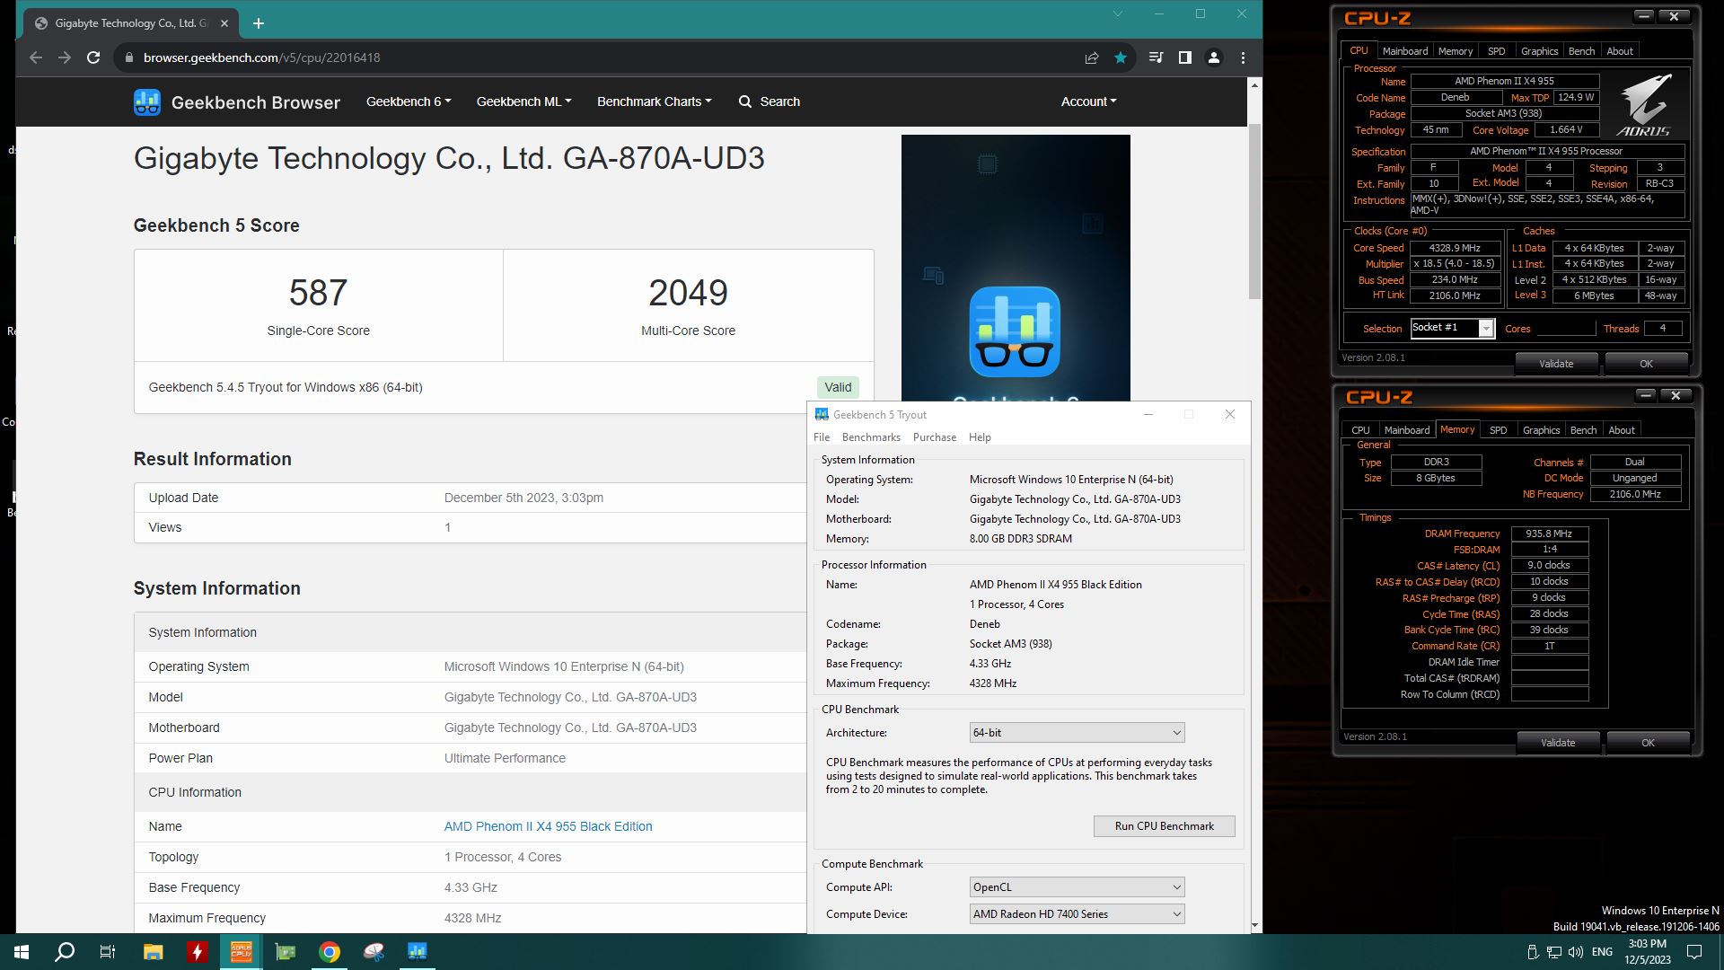Switch to CPU-Z from the taskbar
This screenshot has height=970, width=1724.
(242, 952)
